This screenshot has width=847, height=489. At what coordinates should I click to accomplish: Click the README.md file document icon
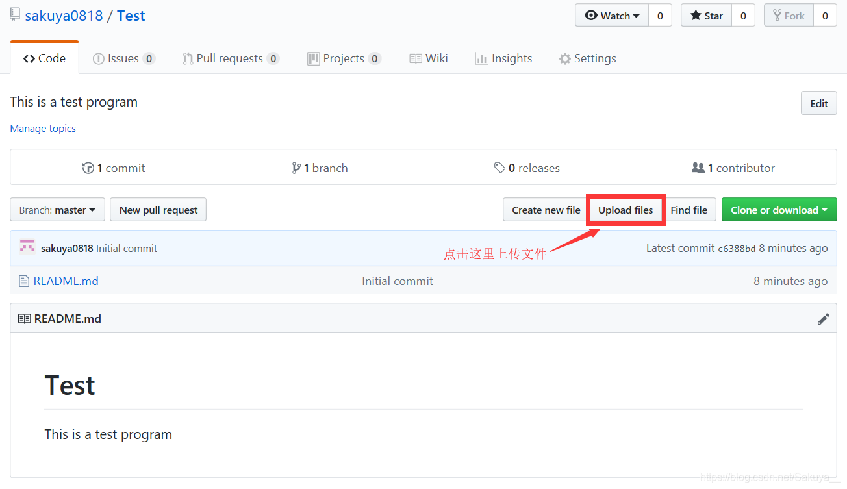pos(24,281)
